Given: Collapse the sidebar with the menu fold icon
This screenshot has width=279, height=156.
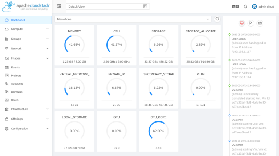Looking at the screenshot, I should pyautogui.click(x=59, y=6).
